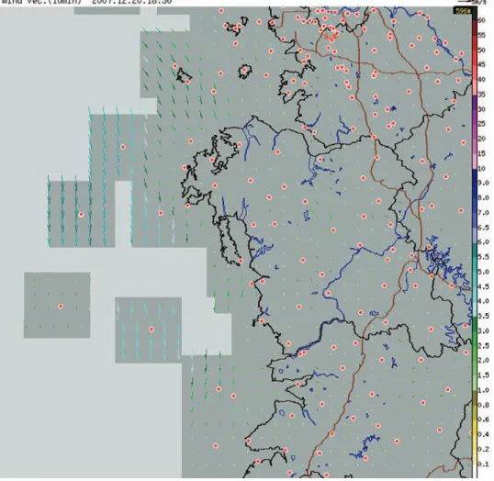Click the 9.0 legend value
Screen dimensions: 494x481
(483, 183)
